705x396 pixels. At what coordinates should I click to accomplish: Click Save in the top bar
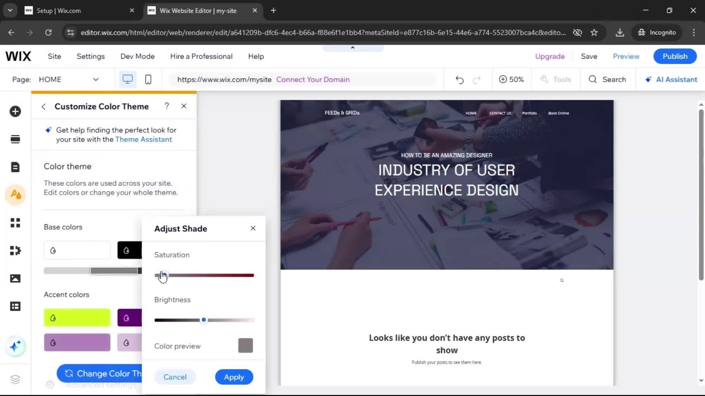(589, 56)
